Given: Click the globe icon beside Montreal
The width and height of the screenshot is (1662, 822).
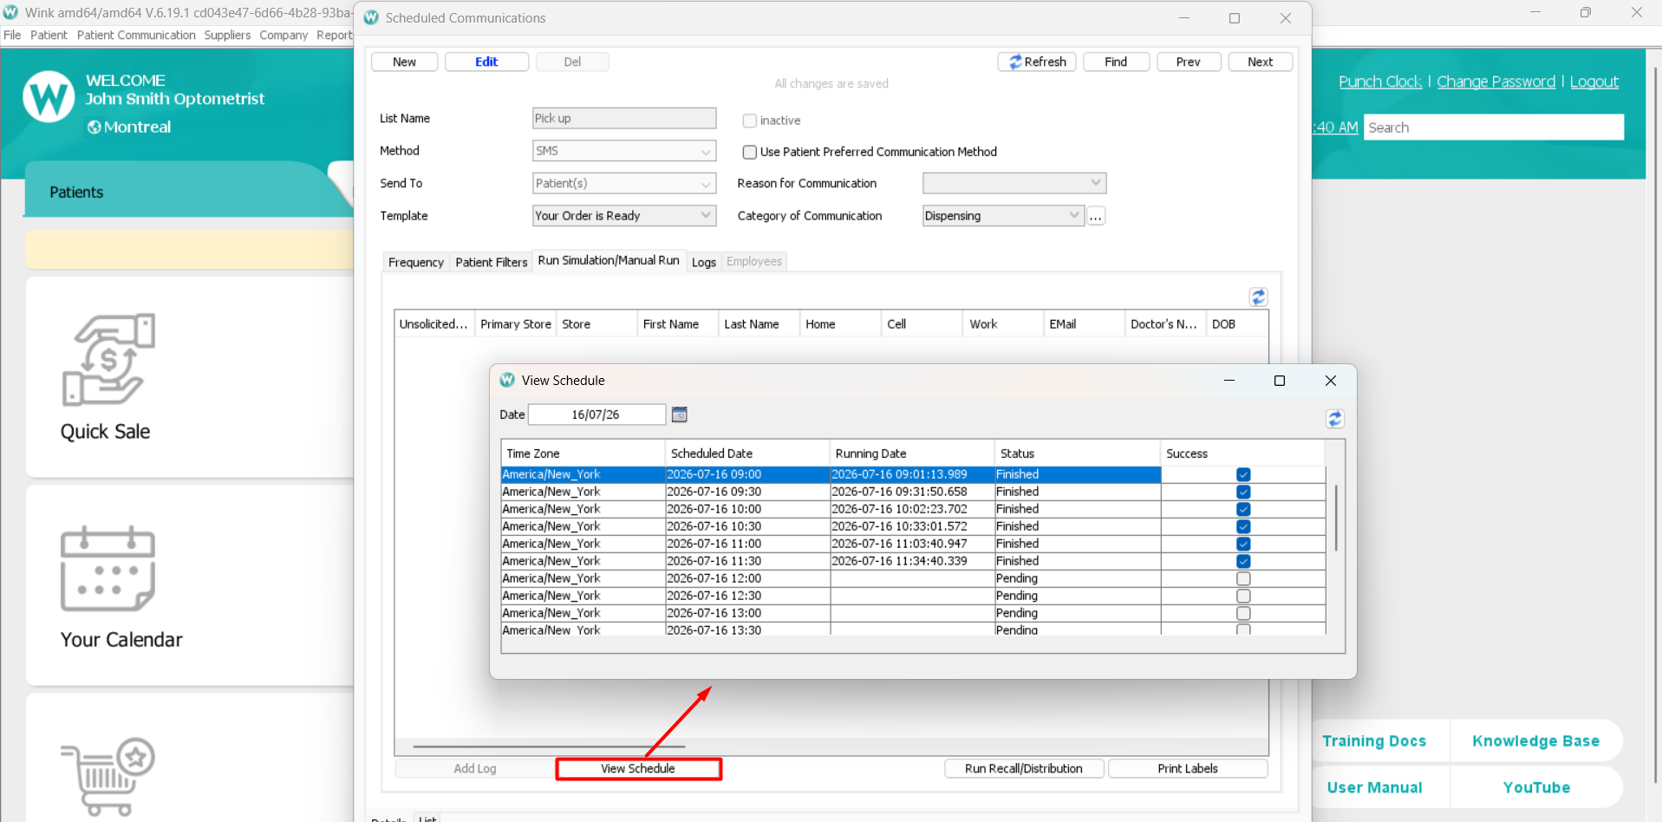Looking at the screenshot, I should [x=94, y=127].
